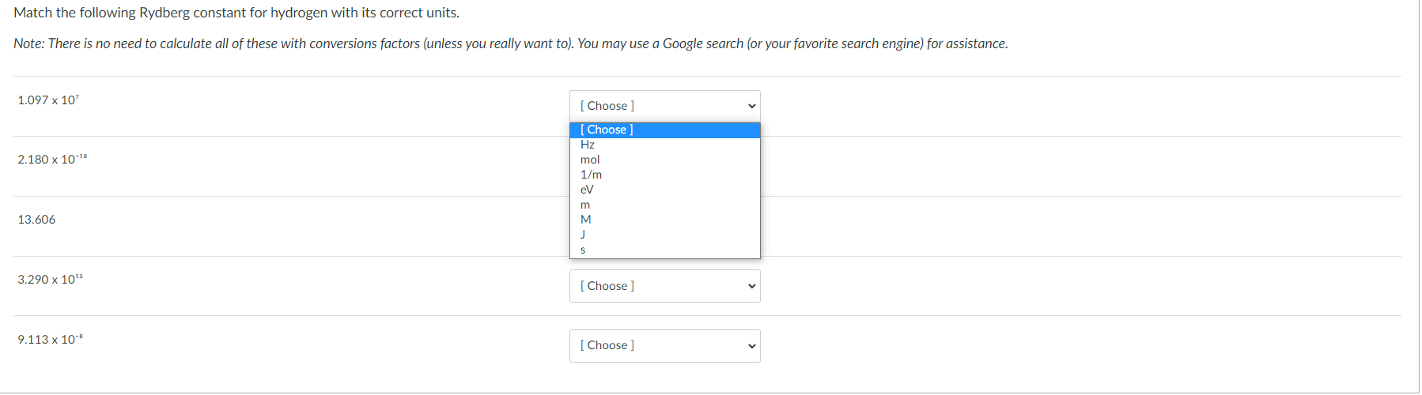The image size is (1422, 395).
Task: Expand the dropdown for 9.113 x 10^-8
Action: pos(664,346)
